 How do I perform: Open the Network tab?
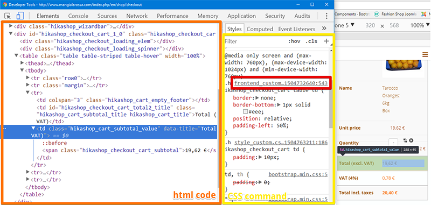tap(137, 16)
